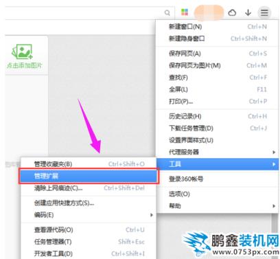Click the download arrow toolbar icon
The width and height of the screenshot is (280, 259).
click(248, 12)
